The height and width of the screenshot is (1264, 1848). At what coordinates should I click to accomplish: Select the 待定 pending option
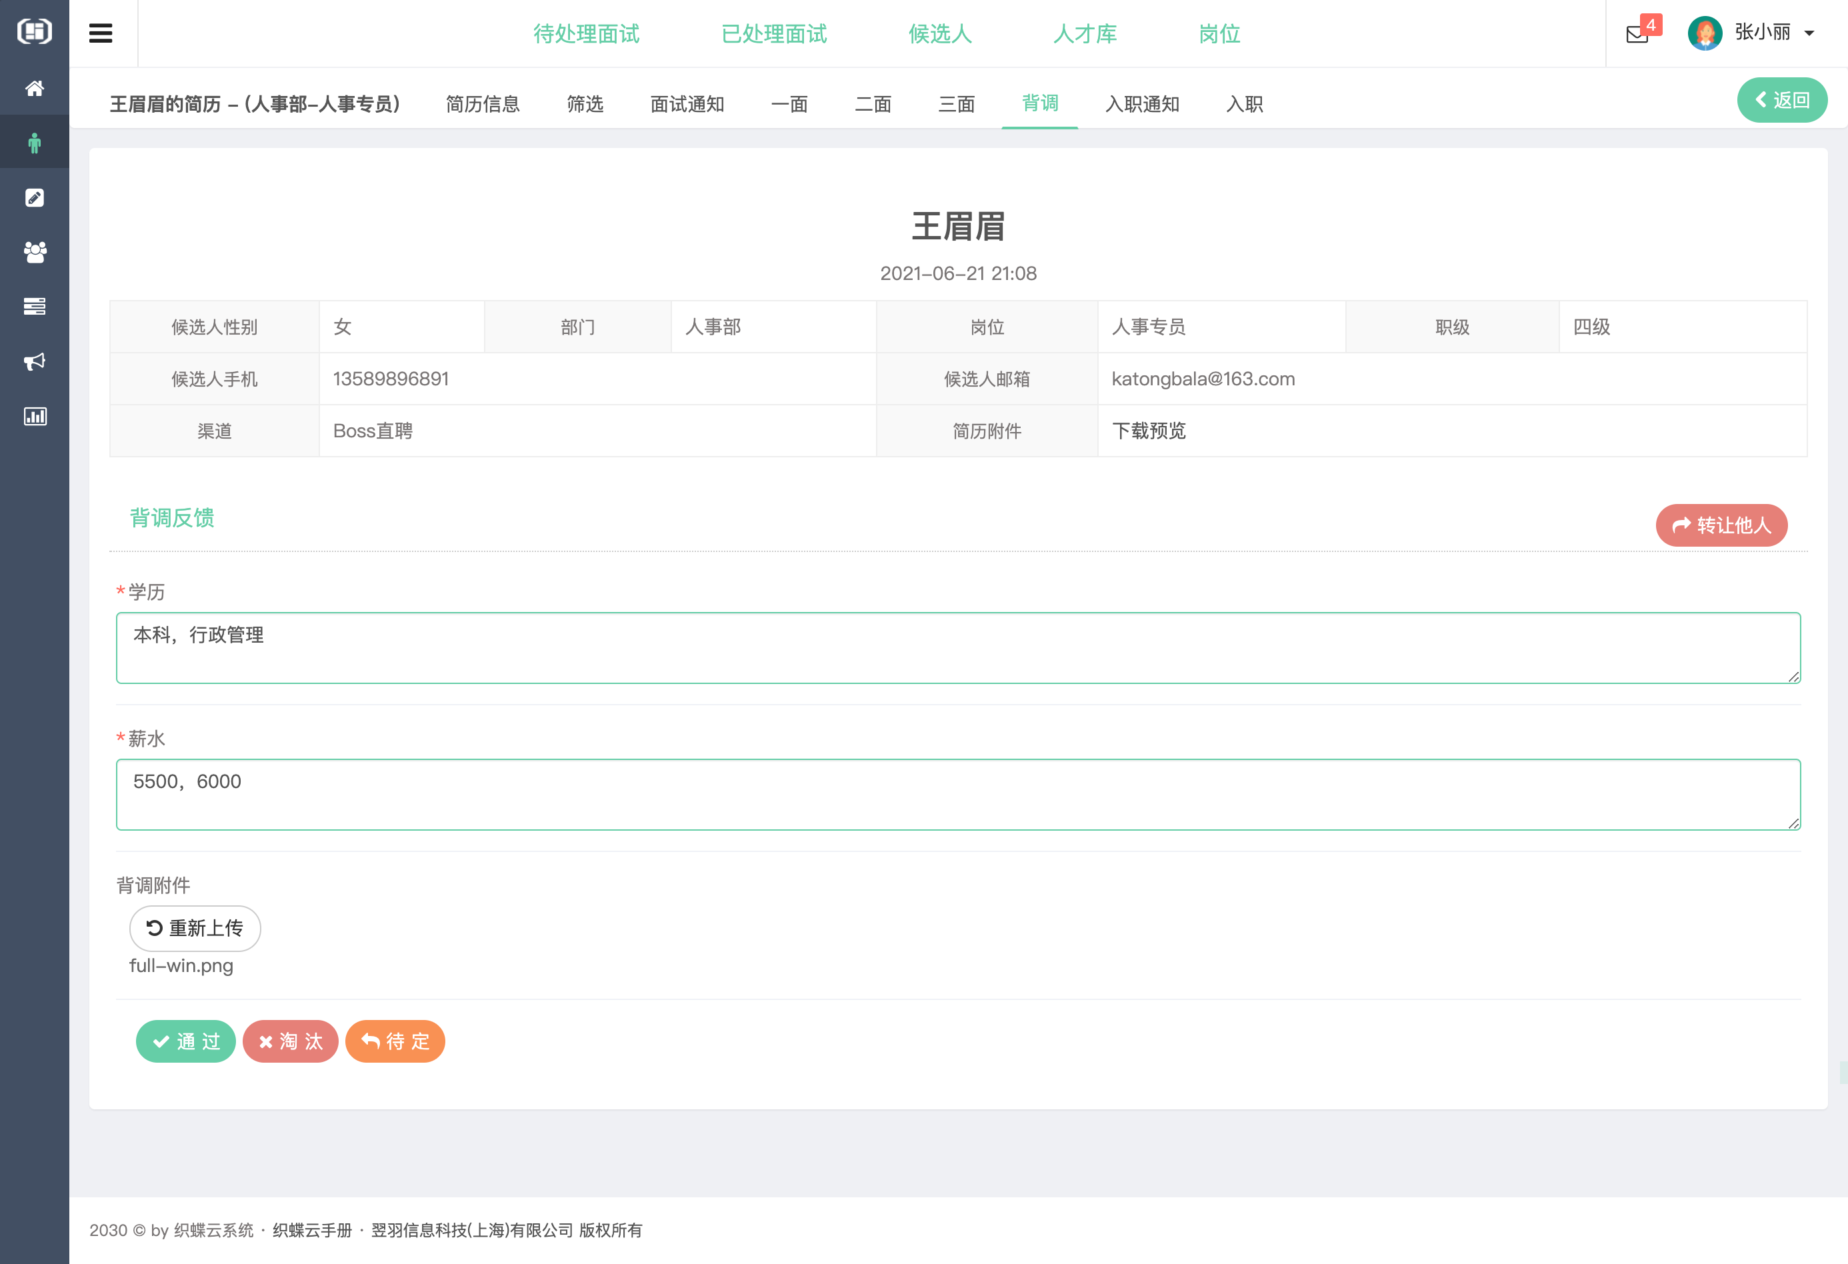395,1041
